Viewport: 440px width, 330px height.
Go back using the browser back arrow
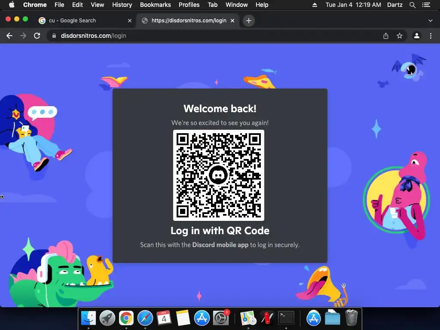[x=9, y=36]
